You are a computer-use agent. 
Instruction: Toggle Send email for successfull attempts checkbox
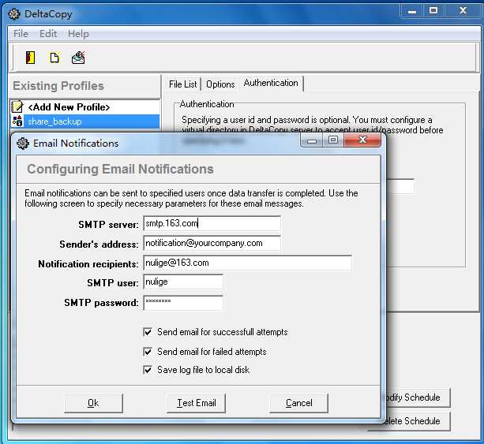click(x=148, y=332)
